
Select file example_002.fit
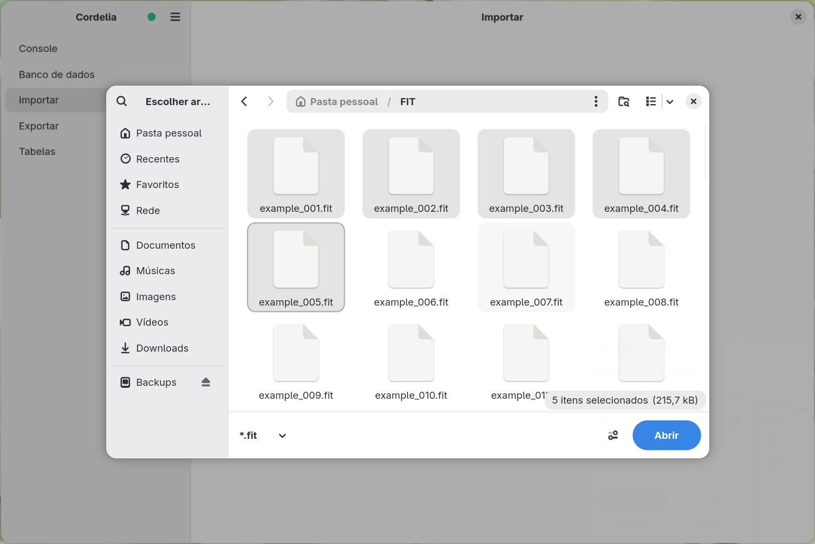coord(411,173)
